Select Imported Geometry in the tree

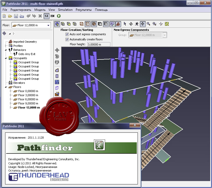pyautogui.click(x=25, y=42)
